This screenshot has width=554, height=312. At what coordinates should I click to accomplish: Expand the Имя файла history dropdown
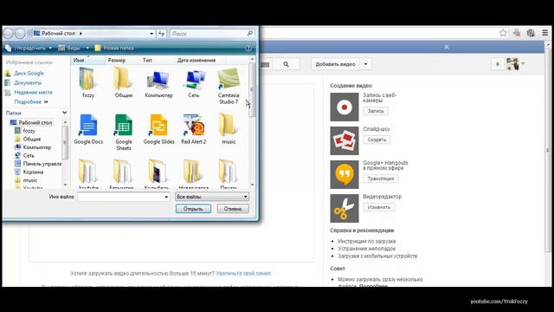click(x=166, y=197)
